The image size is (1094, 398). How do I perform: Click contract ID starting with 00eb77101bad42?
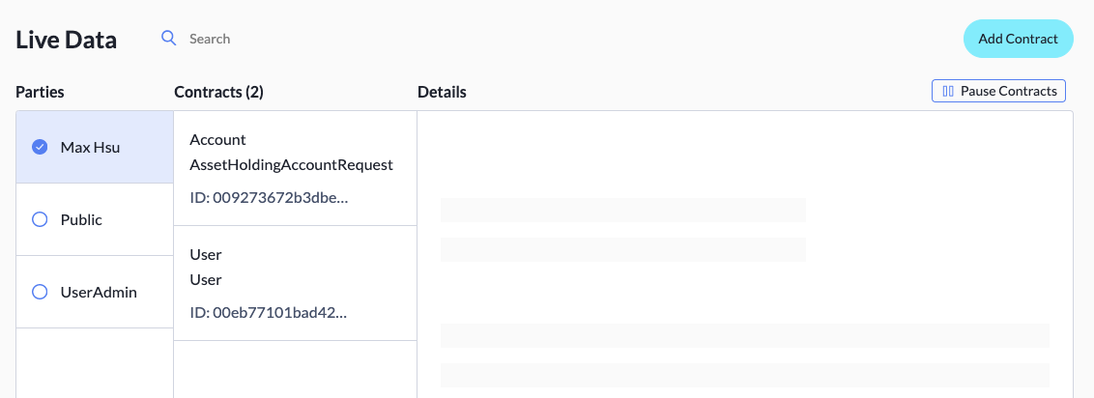click(x=269, y=312)
